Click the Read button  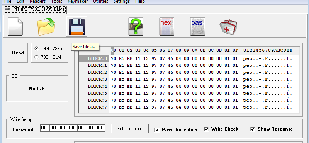(x=18, y=53)
